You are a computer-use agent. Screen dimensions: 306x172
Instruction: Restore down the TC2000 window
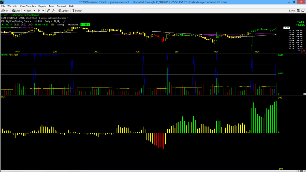(x=294, y=2)
